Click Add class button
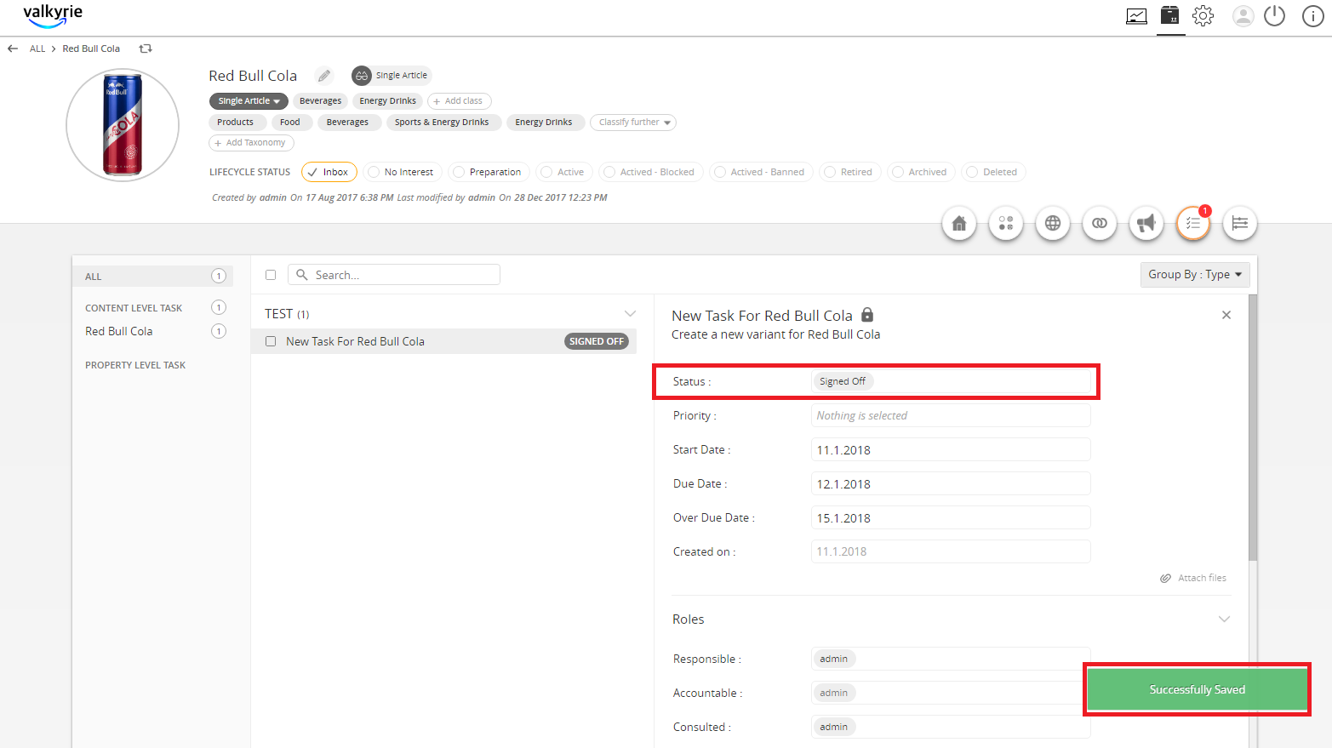Viewport: 1332px width, 748px height. point(459,100)
